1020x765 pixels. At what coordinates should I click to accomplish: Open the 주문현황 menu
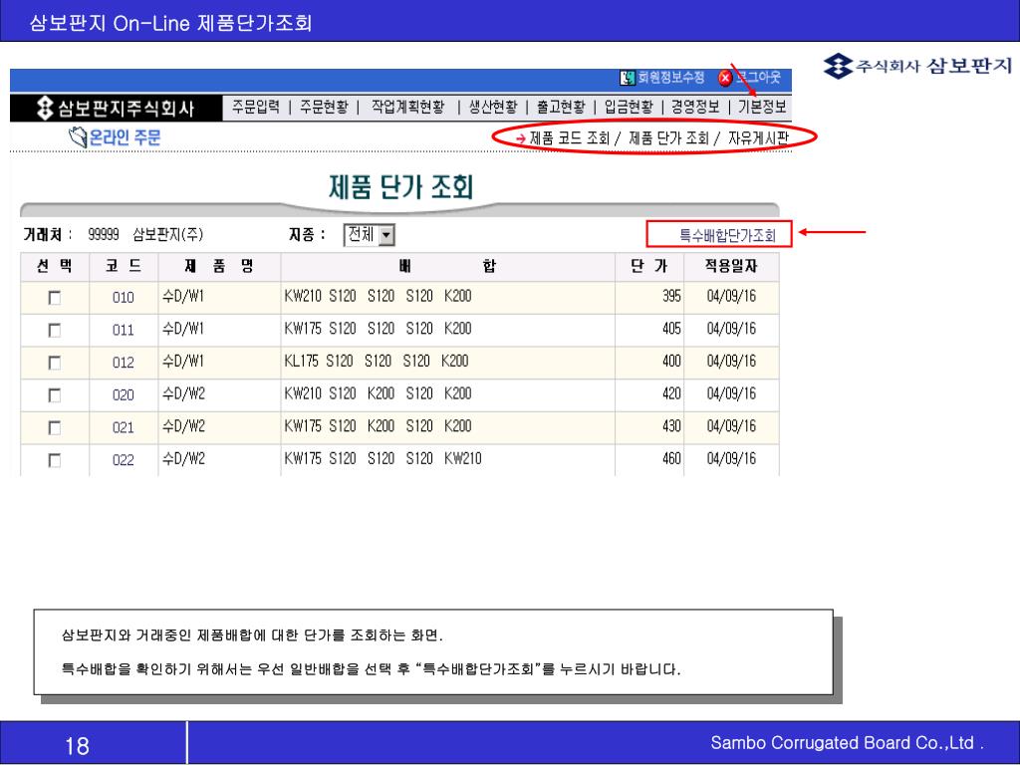click(x=324, y=107)
